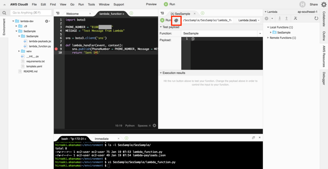Viewport: 328px width, 169px height.
Task: Click the debug bug icon beside Run
Action: point(176,20)
